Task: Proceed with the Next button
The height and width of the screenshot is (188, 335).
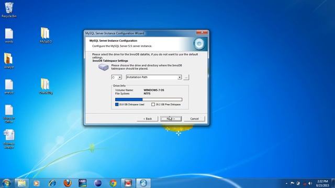Action: click(171, 119)
